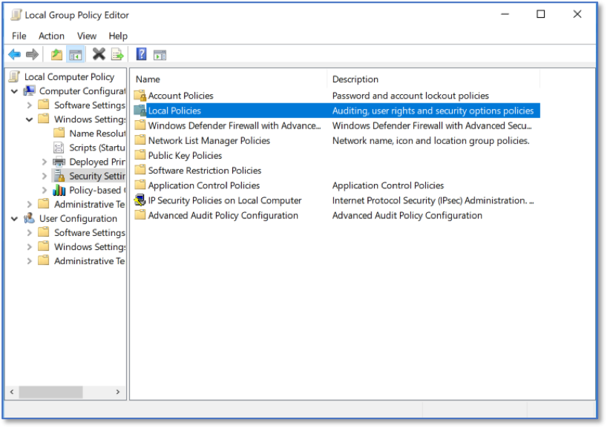Viewport: 607px width, 428px height.
Task: Click the Windows Defender Firewall folder icon
Action: tap(140, 125)
